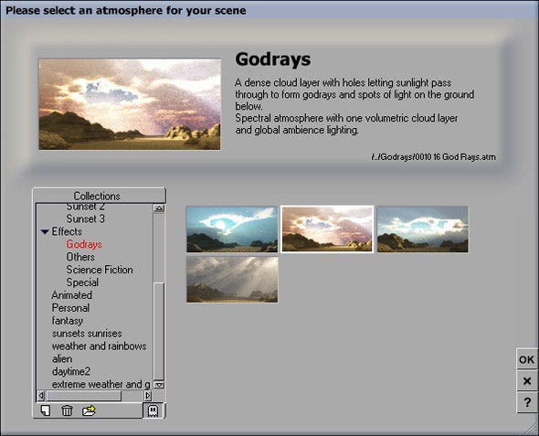Select the blue sky godrays thumbnail
This screenshot has height=436, width=539.
[232, 229]
